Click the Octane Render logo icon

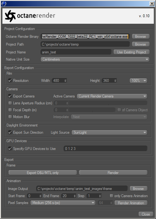click(x=10, y=16)
